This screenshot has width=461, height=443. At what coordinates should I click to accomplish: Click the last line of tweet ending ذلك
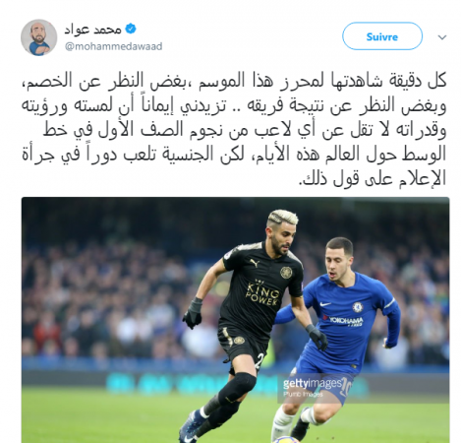[373, 179]
